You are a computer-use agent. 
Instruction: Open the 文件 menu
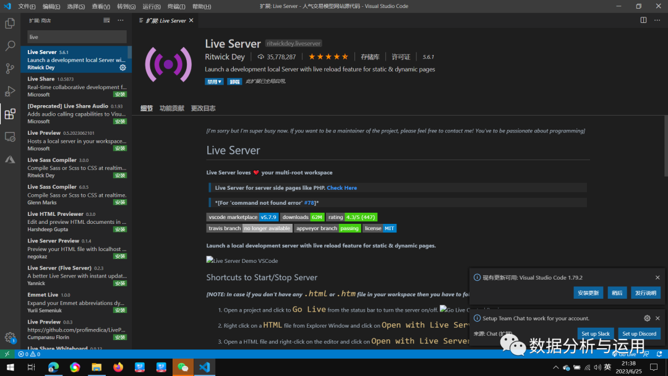[x=27, y=6]
